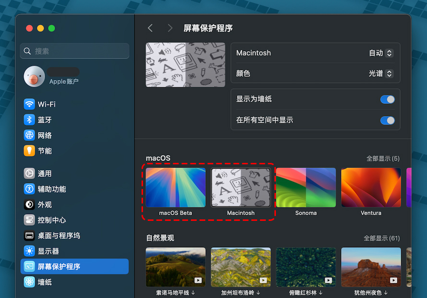Click video badge on 索诺马地平线 thumbnail
427x298 pixels.
pyautogui.click(x=198, y=280)
